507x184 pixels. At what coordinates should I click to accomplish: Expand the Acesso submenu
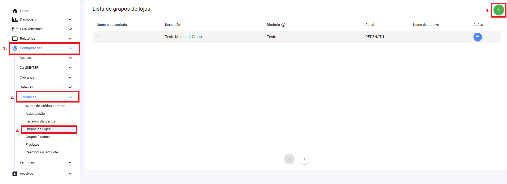(70, 58)
